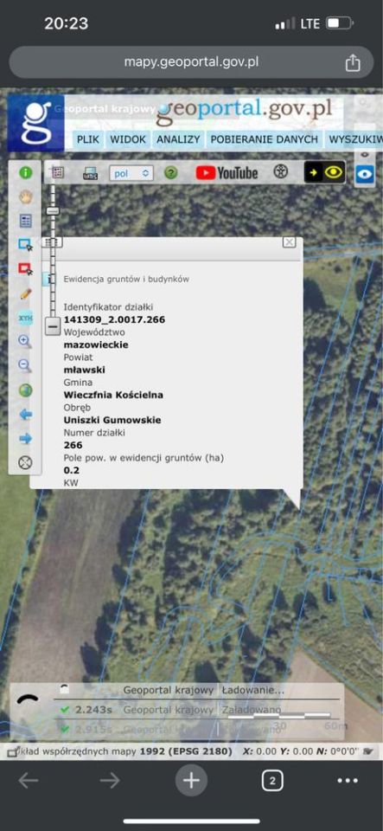This screenshot has width=383, height=831.
Task: Click the crossed circle tool icon
Action: (25, 462)
